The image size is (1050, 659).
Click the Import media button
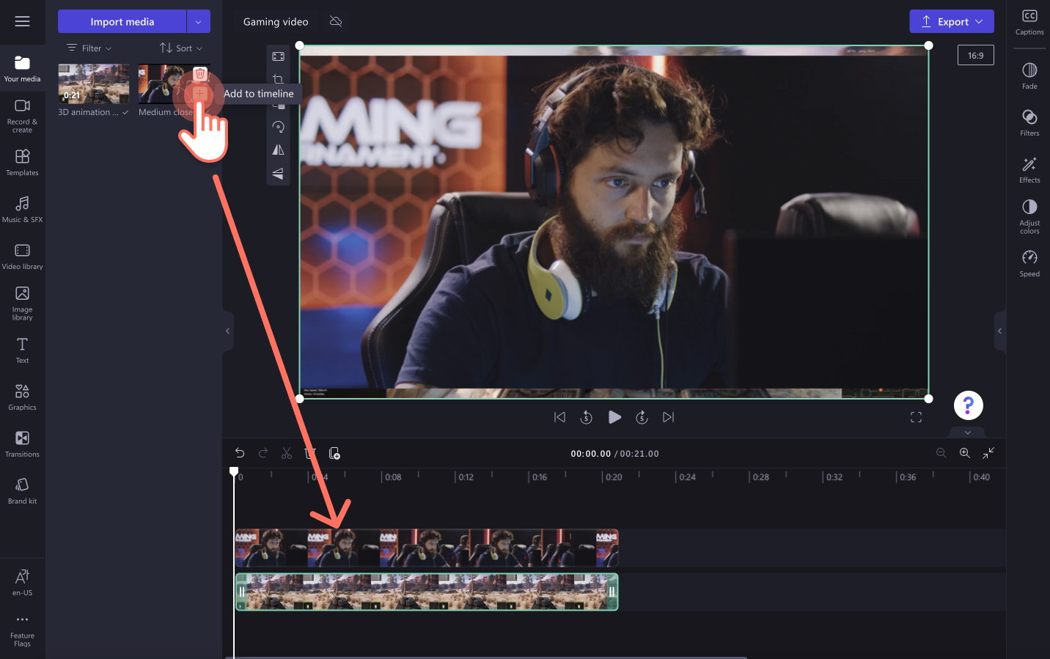tap(122, 21)
